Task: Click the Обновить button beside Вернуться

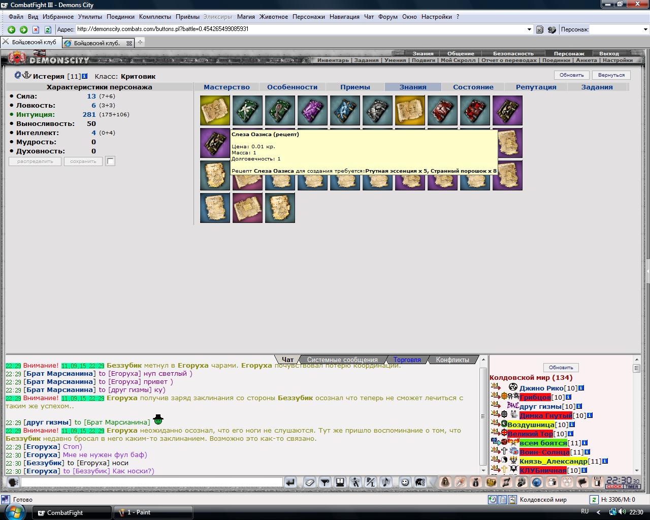Action: point(571,75)
